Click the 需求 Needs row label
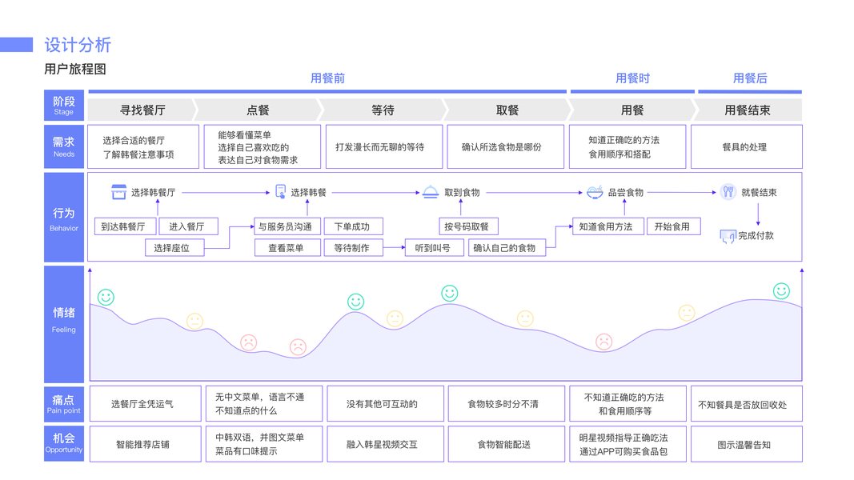The image size is (854, 480). [x=64, y=147]
